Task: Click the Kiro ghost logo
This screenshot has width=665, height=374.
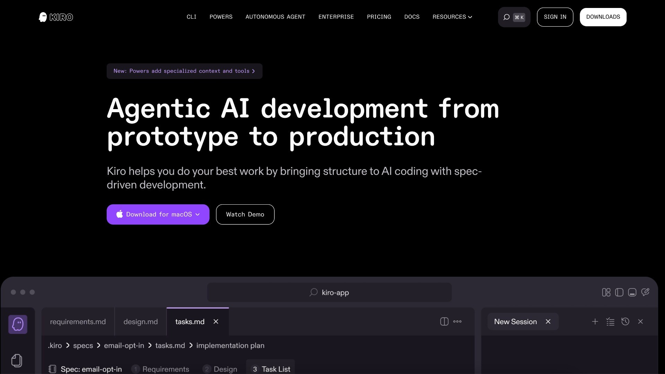Action: (43, 17)
